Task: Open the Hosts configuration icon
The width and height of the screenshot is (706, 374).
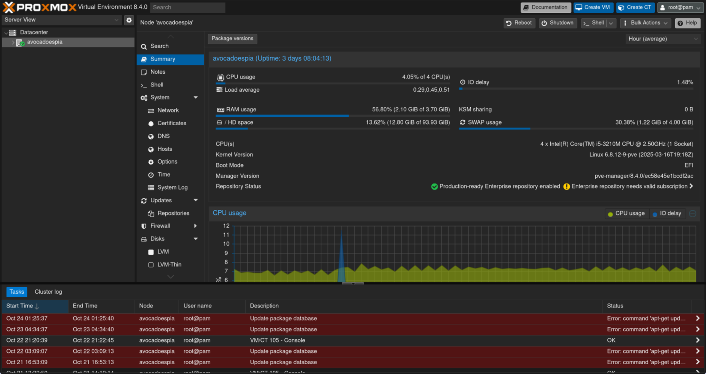Action: click(x=151, y=149)
